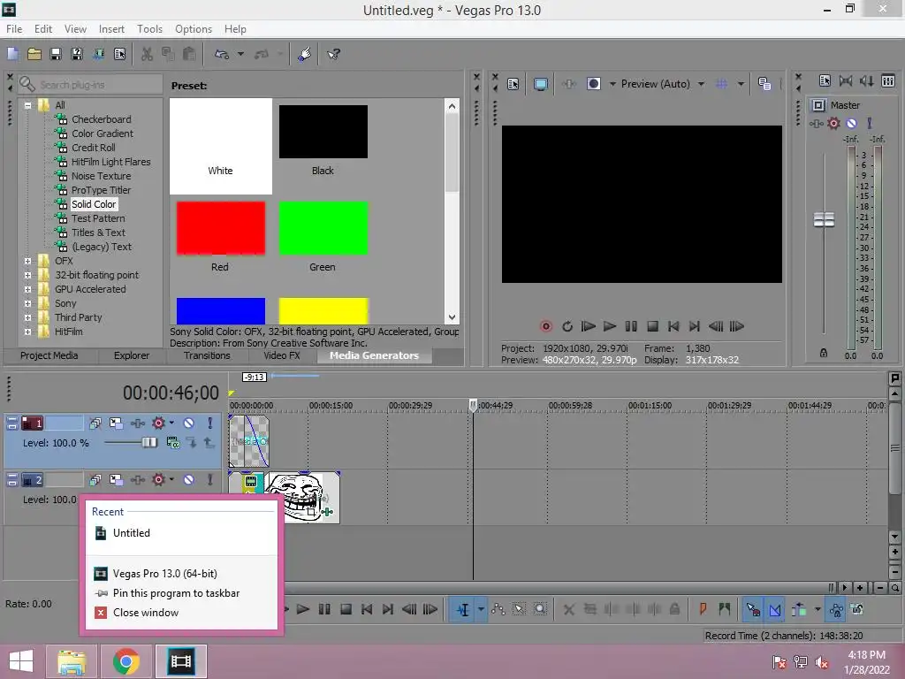Click the Undo arrow in the toolbar

point(222,54)
